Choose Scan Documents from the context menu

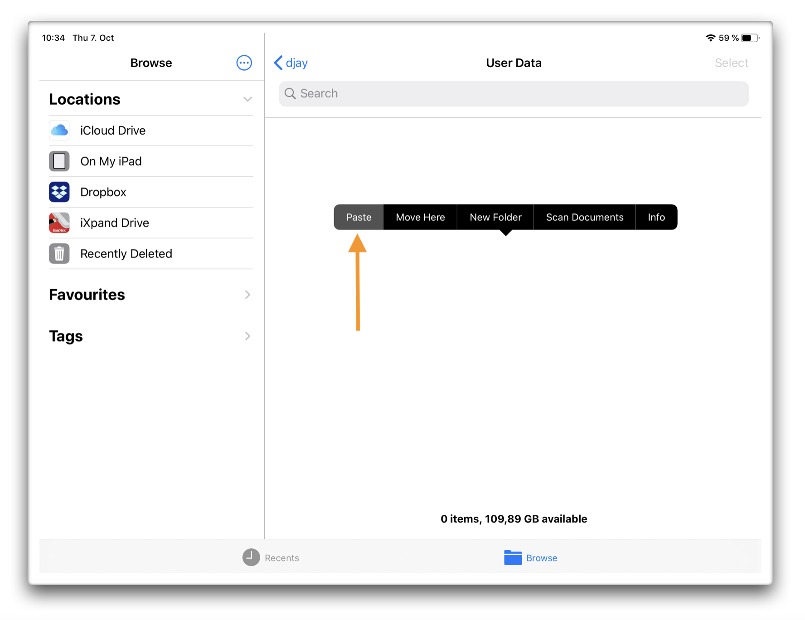[x=585, y=217]
